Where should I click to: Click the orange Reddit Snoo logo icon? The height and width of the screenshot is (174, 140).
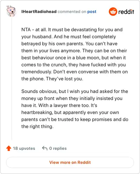[113, 12]
